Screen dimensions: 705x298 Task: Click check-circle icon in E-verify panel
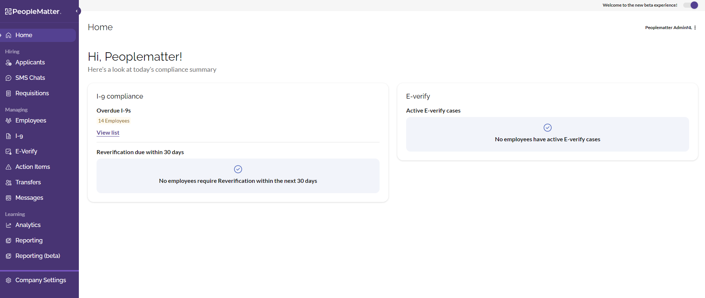point(548,128)
